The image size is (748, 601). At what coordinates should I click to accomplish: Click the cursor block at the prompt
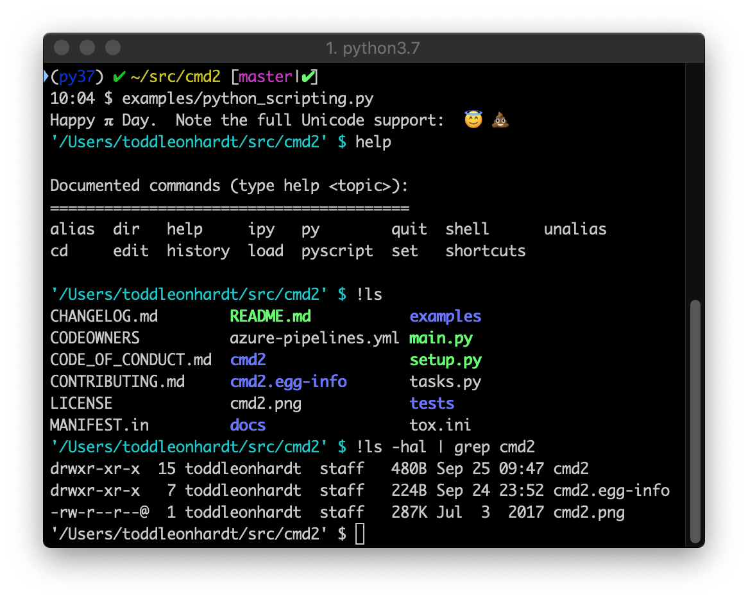[x=360, y=534]
